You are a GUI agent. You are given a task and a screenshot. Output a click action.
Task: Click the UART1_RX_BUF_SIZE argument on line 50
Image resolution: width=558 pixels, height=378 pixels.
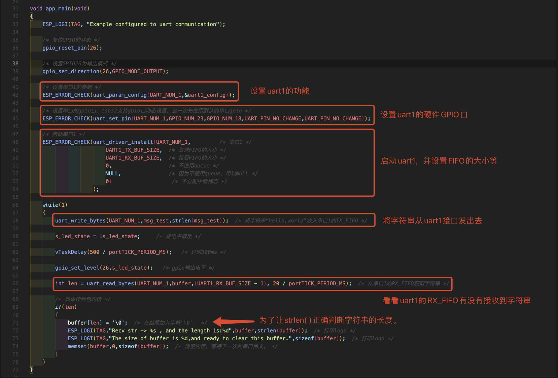[x=132, y=158]
